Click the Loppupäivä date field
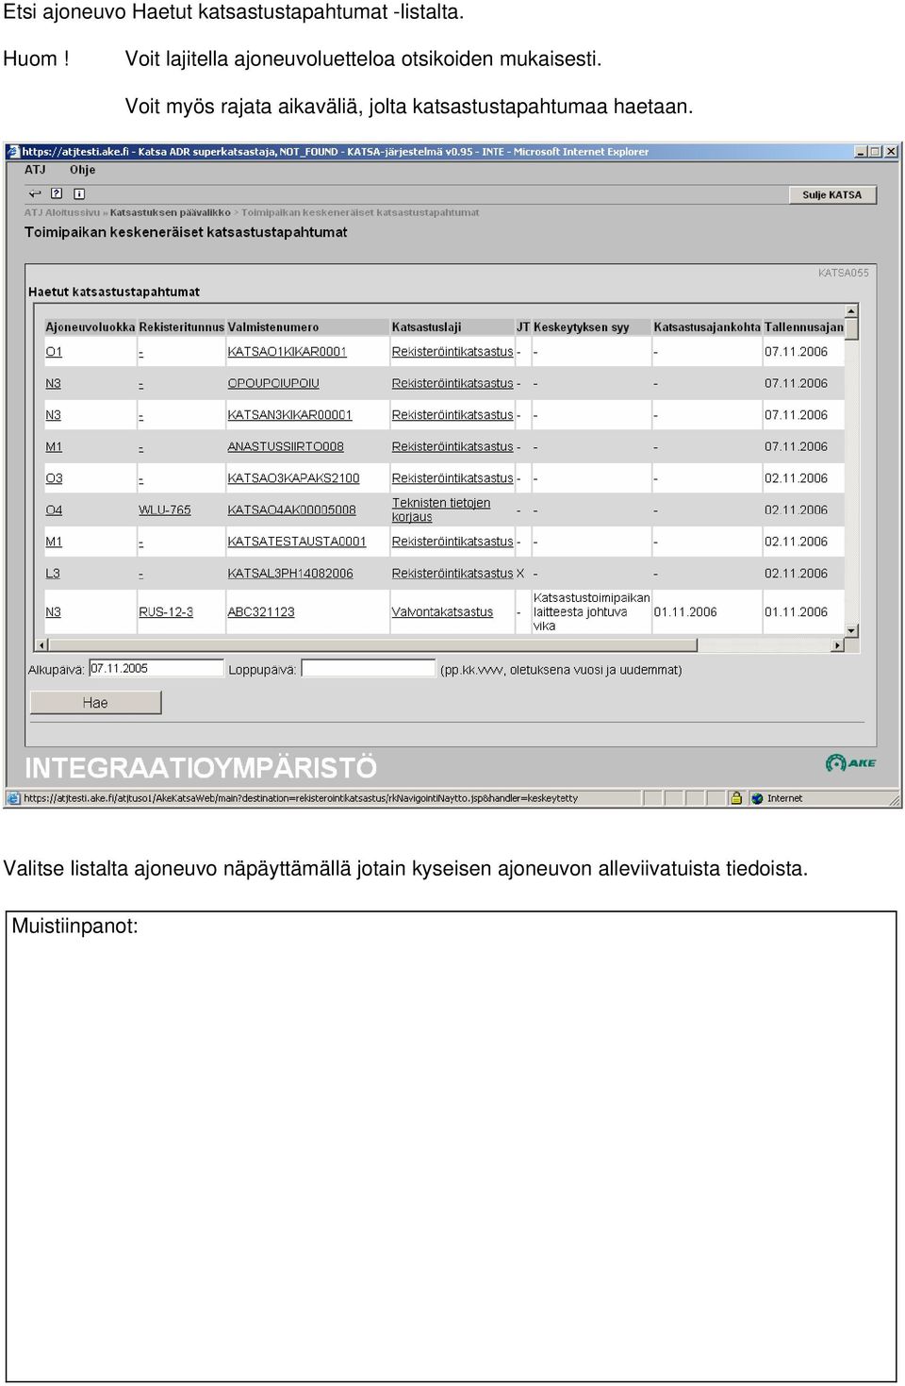905x1386 pixels. [369, 668]
